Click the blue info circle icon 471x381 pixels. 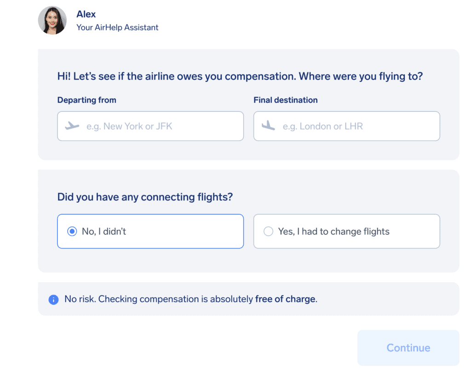point(53,300)
